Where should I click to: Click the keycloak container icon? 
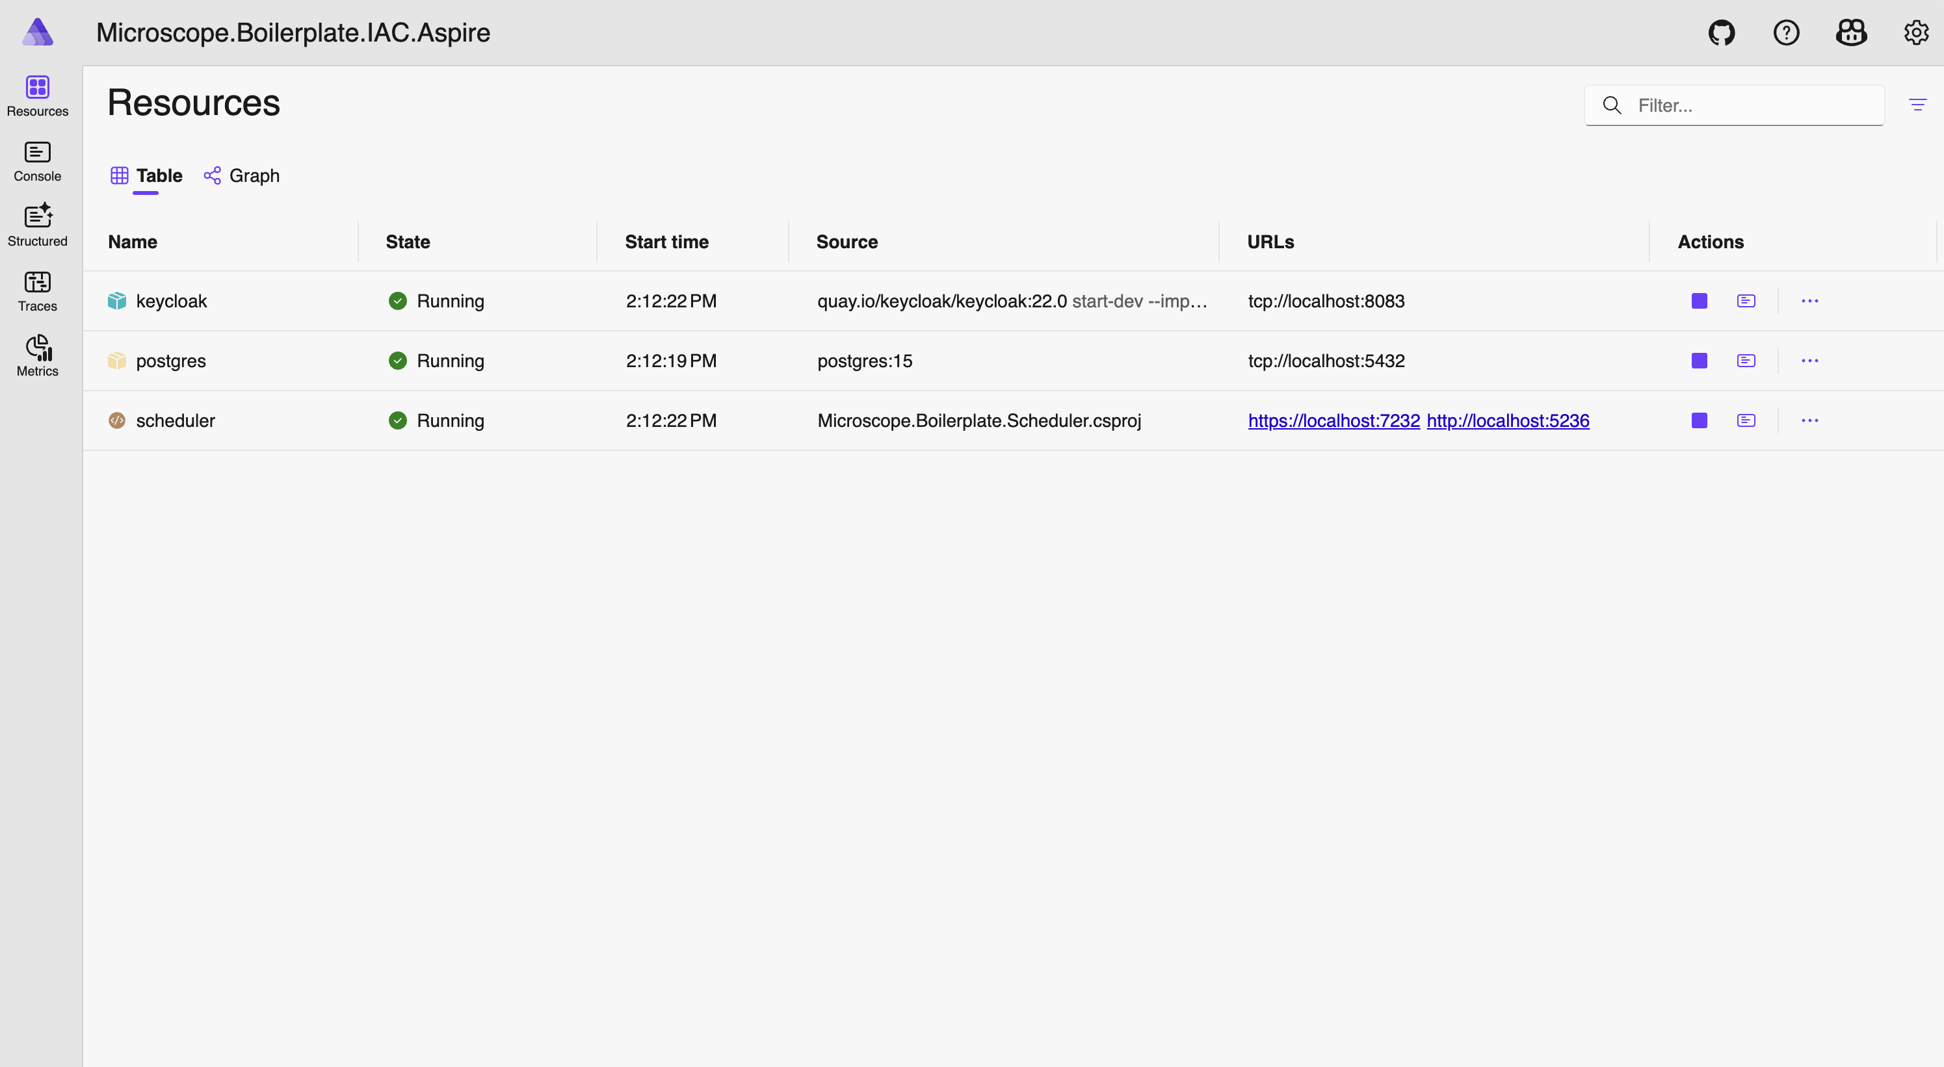117,301
